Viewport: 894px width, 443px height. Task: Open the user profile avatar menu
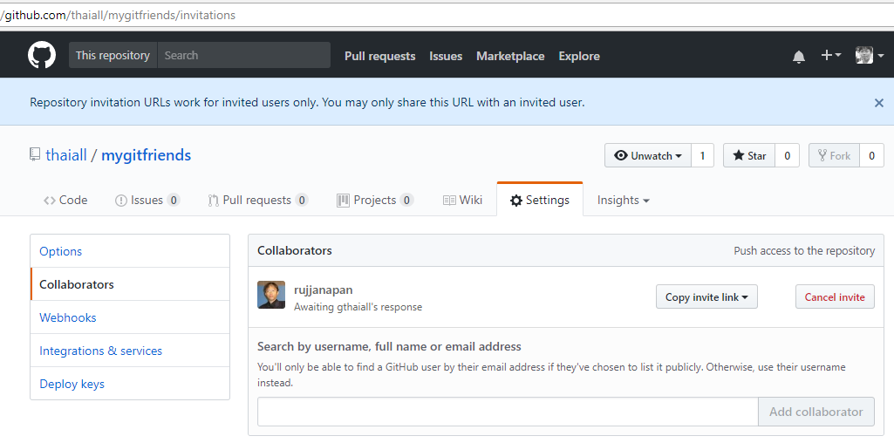[x=869, y=56]
